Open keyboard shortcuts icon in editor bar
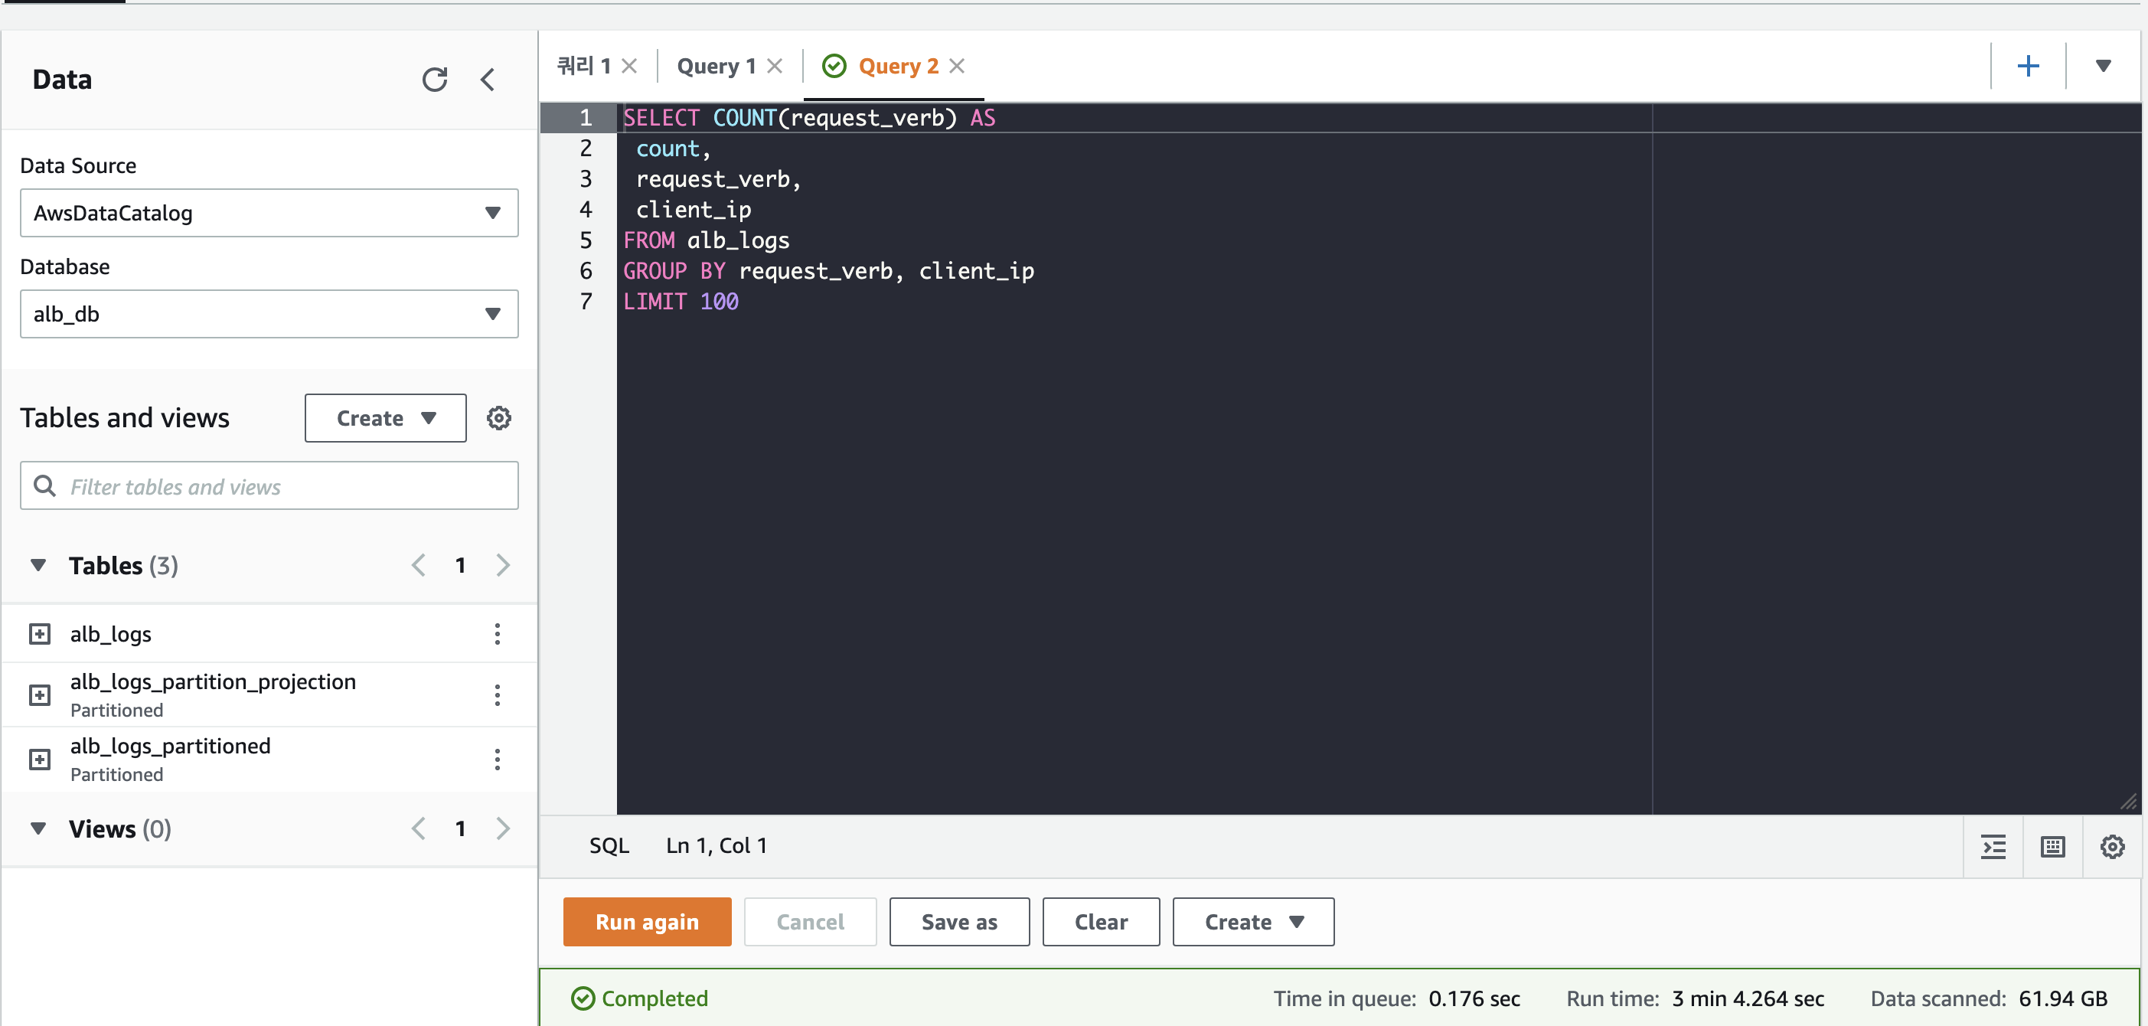Viewport: 2148px width, 1026px height. click(x=2052, y=847)
